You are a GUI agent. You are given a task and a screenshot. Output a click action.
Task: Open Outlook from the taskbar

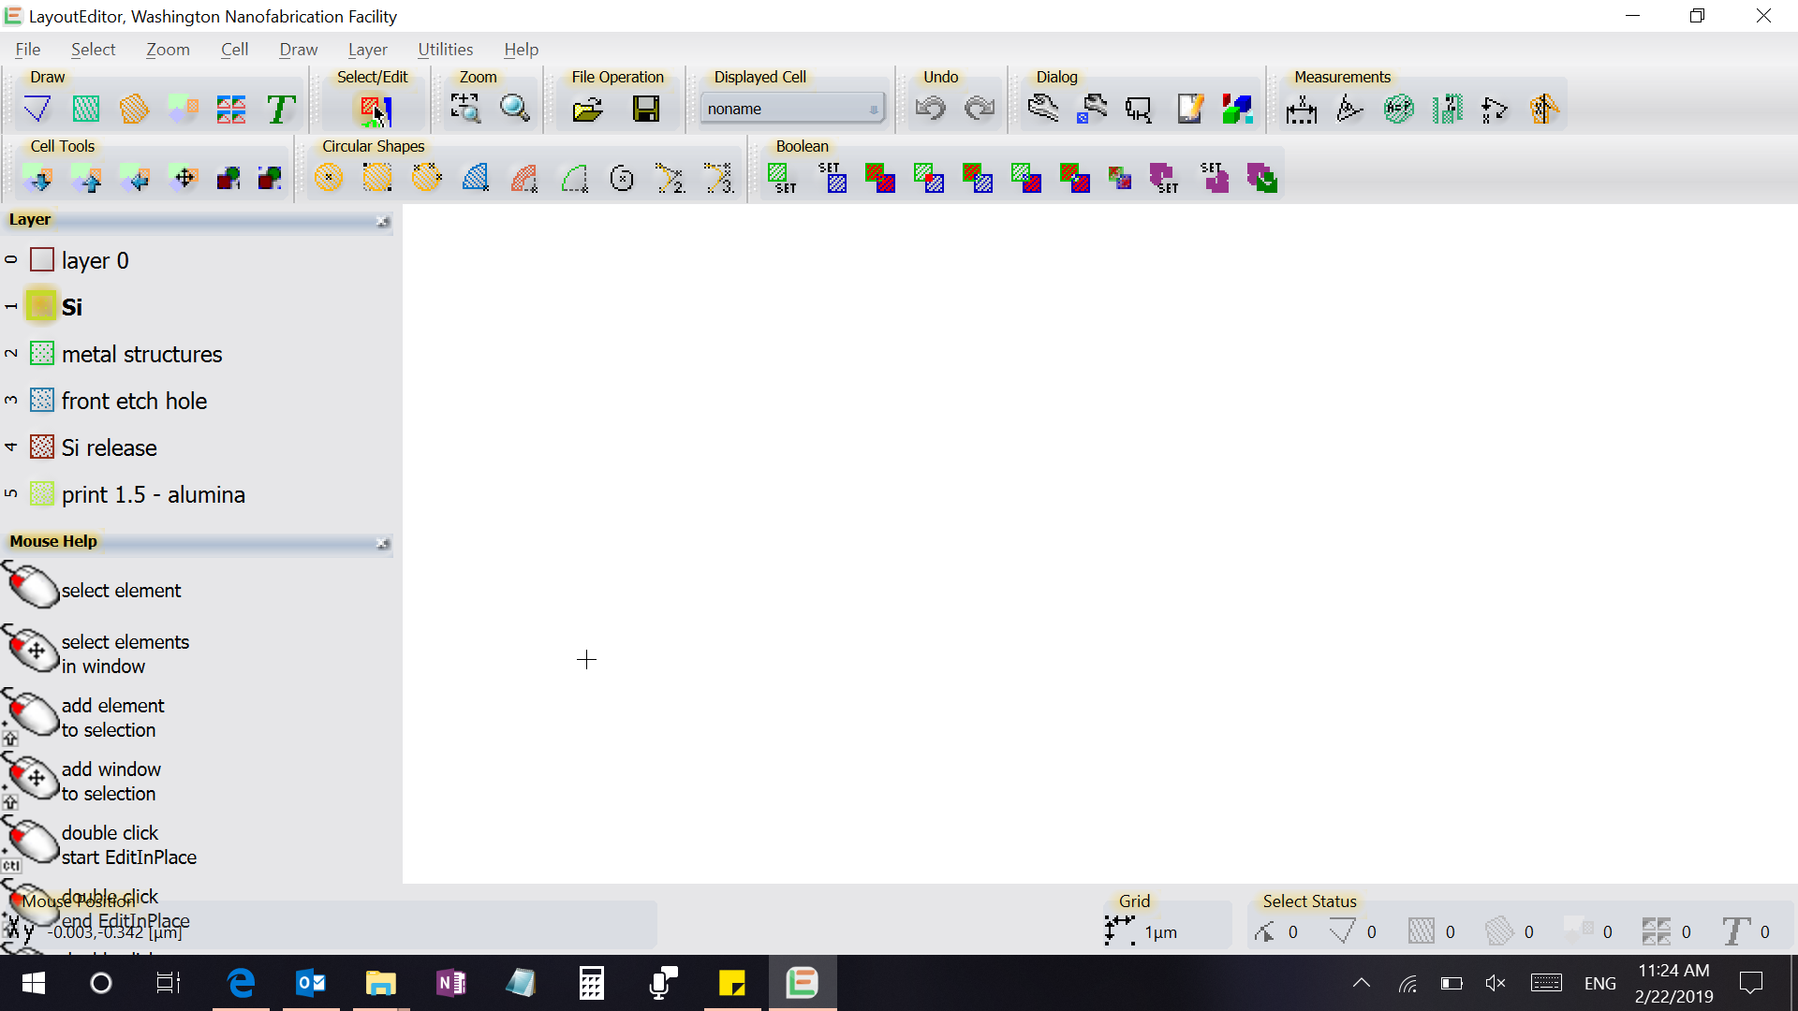click(x=311, y=983)
